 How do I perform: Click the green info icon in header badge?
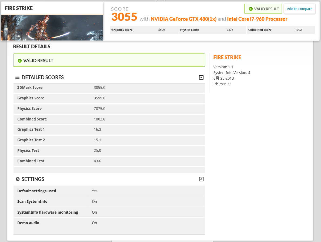point(250,9)
